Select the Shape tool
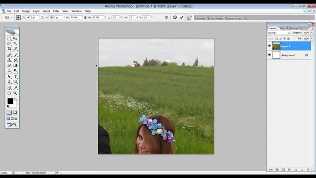Screen dimensions: 316x178 (x=15, y=82)
